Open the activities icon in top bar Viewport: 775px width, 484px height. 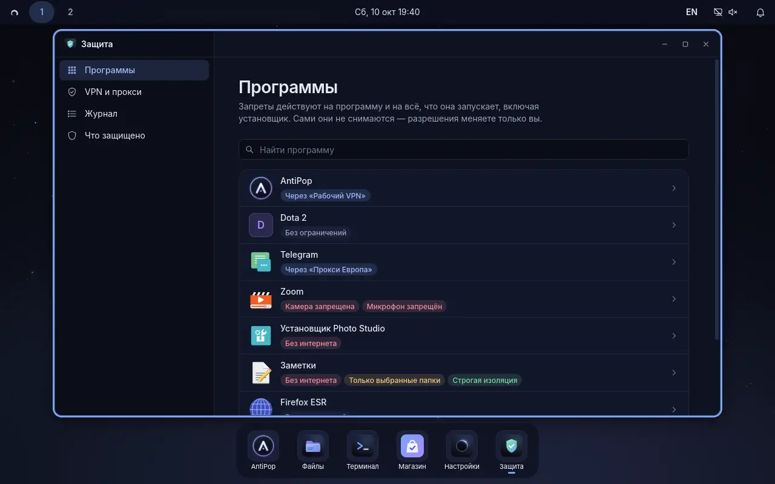click(15, 12)
